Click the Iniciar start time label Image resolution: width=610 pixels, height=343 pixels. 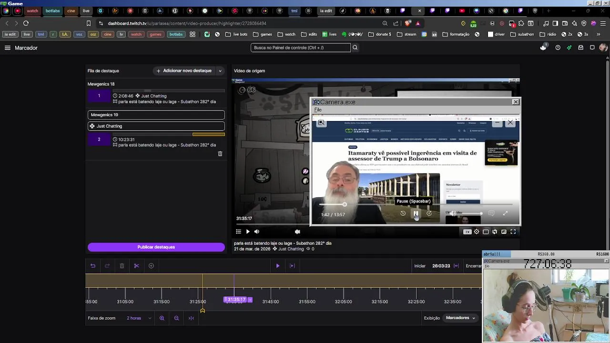coord(420,266)
